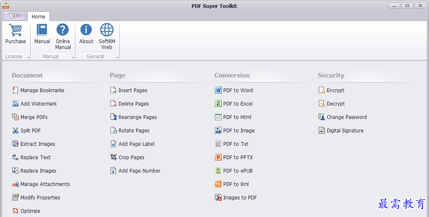Click the About info icon
429x217 pixels.
pos(86,30)
